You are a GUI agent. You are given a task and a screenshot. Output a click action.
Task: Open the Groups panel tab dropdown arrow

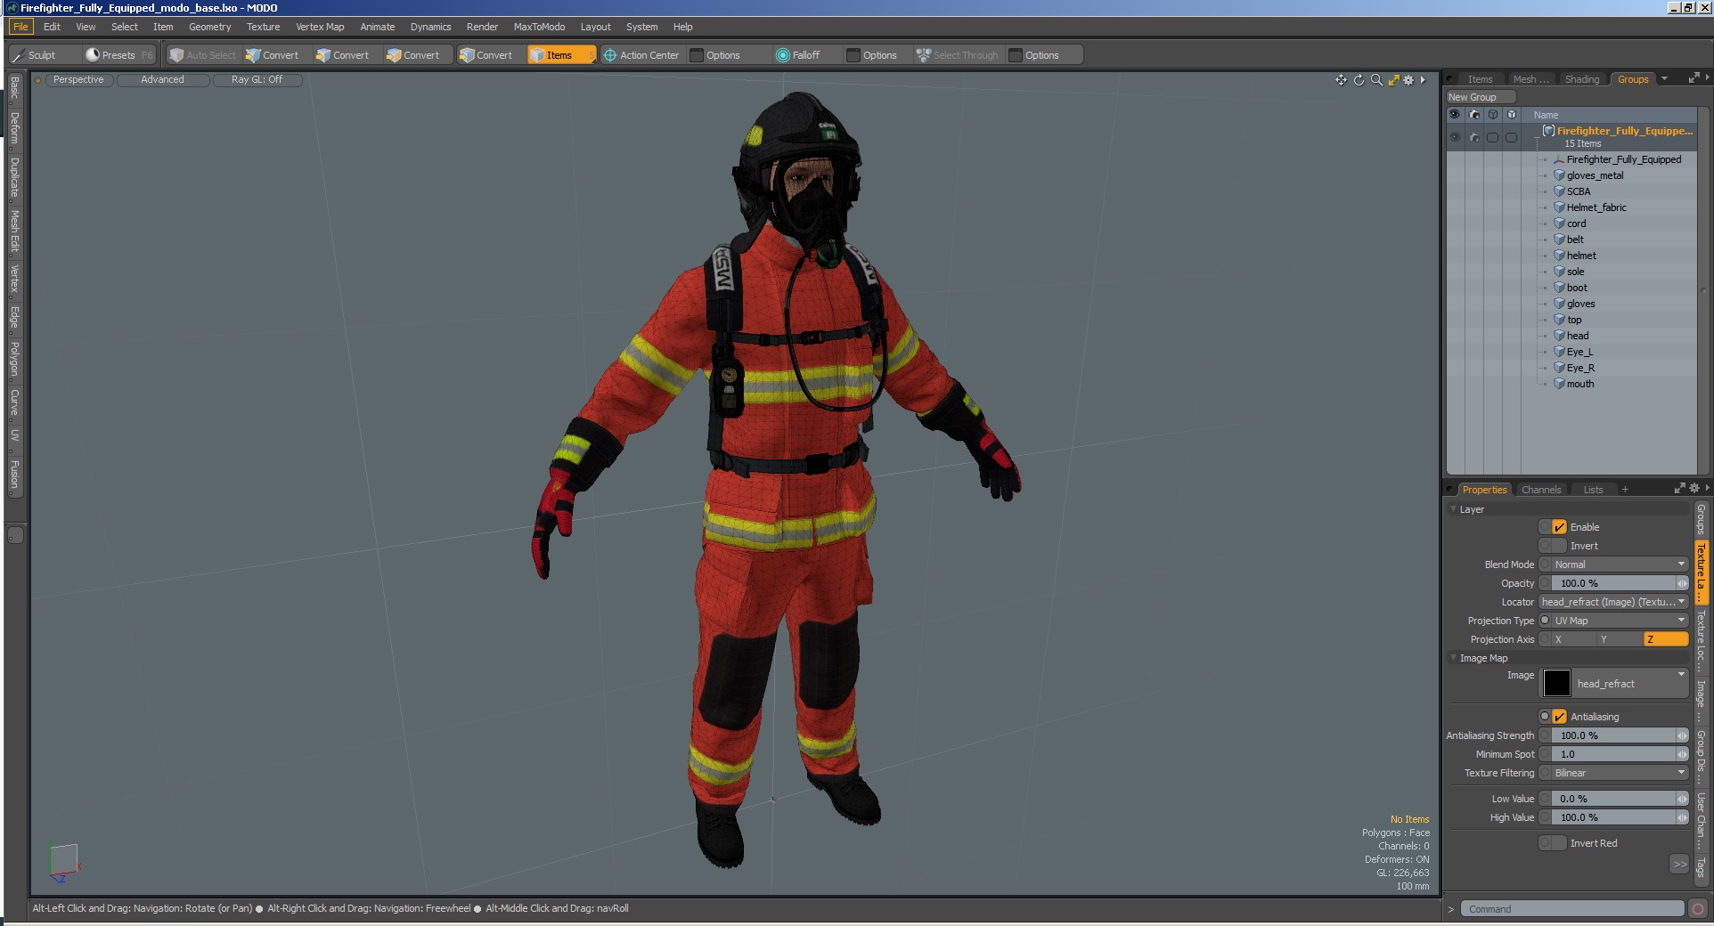coord(1664,79)
